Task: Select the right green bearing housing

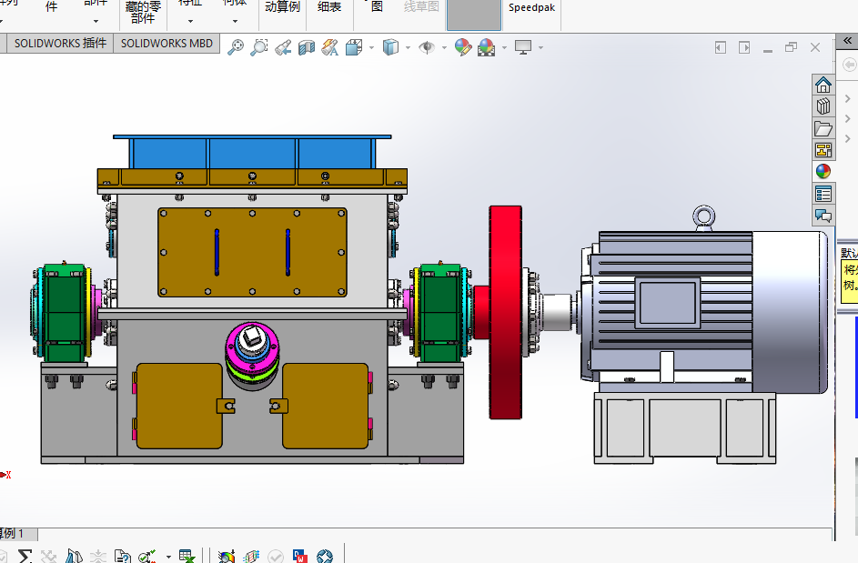Action: [x=440, y=314]
